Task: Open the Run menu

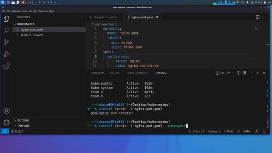Action: 35,11
